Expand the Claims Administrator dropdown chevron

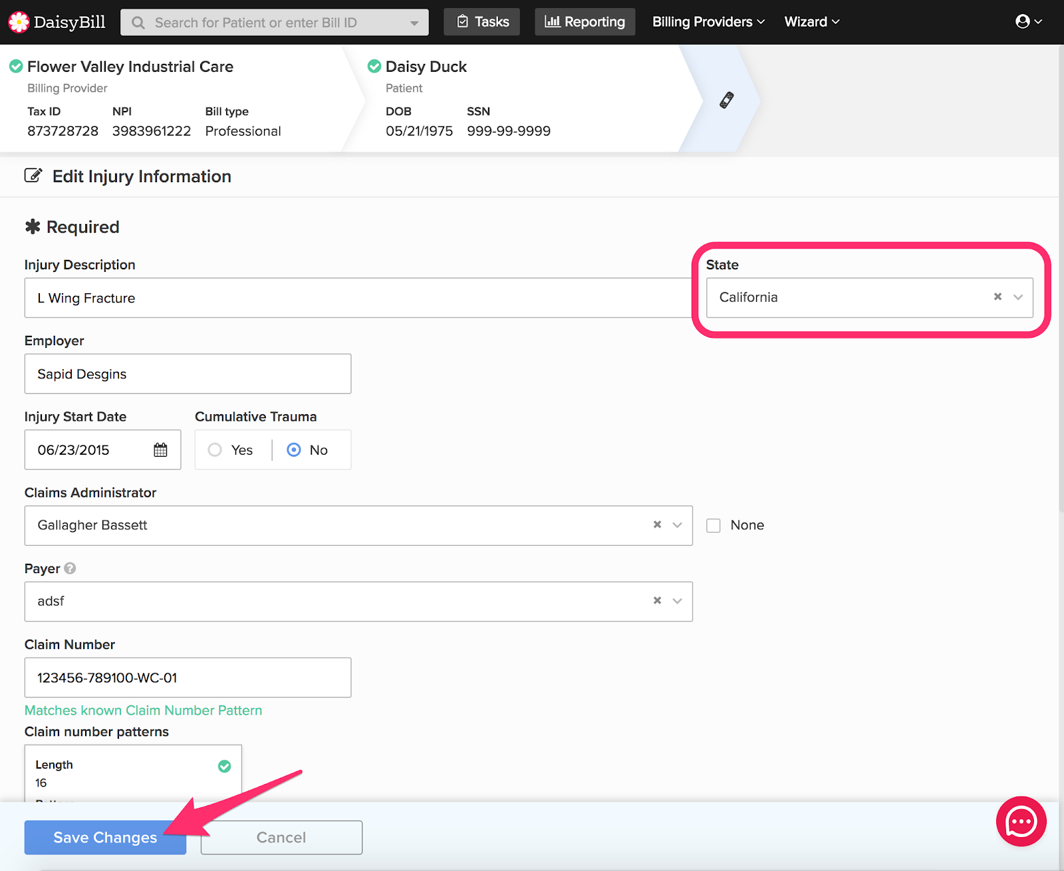coord(678,525)
